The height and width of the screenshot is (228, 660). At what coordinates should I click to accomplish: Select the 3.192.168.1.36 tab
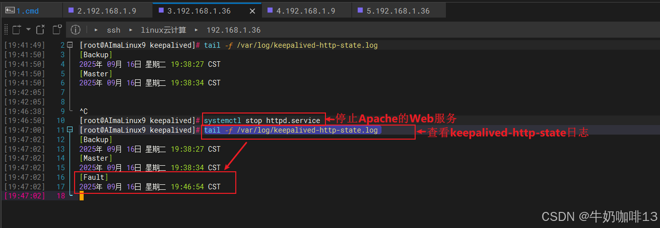point(206,11)
